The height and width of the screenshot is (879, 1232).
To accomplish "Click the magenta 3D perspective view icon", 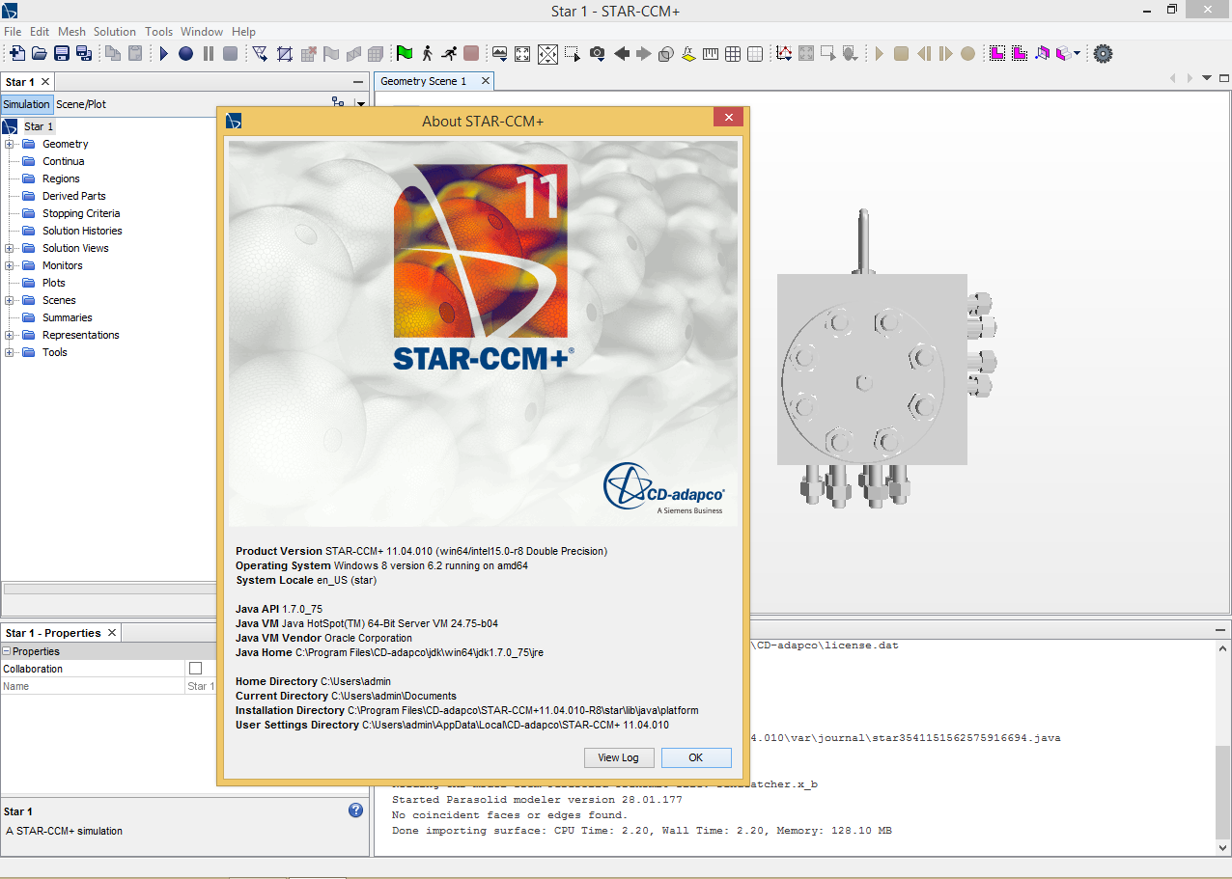I will tap(1042, 54).
